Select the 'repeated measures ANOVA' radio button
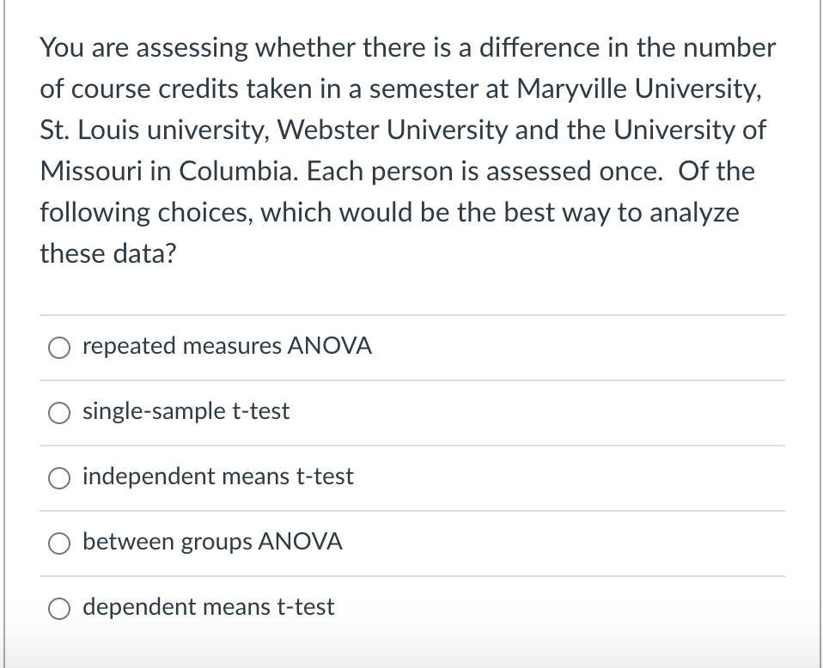This screenshot has height=668, width=823. (x=58, y=347)
